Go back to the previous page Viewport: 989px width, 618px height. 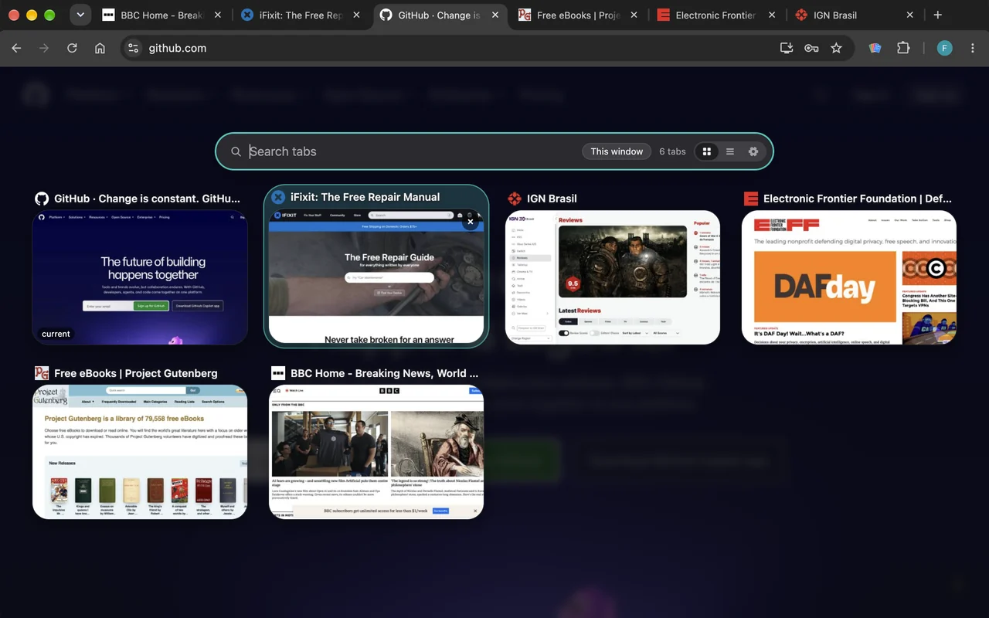(16, 48)
